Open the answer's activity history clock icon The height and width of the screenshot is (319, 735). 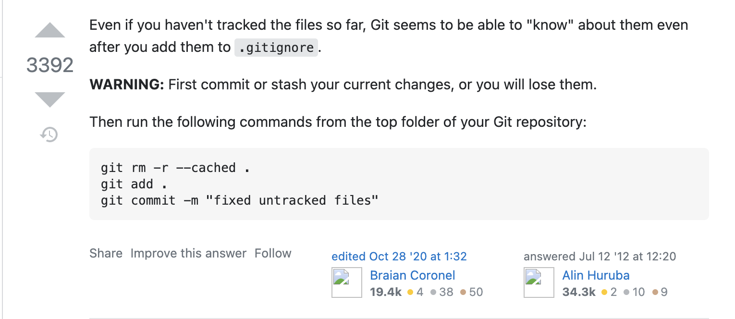(49, 135)
